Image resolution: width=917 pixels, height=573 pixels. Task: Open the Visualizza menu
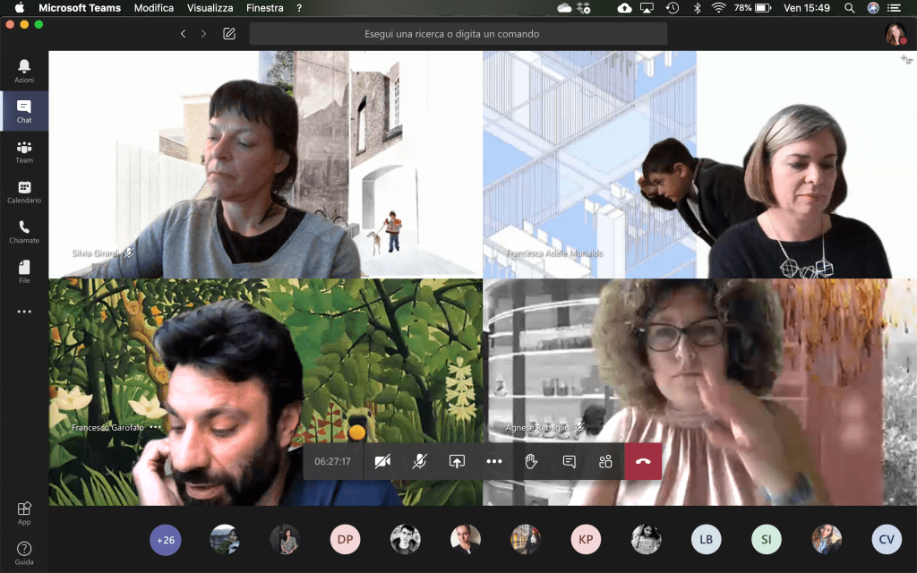click(x=210, y=8)
